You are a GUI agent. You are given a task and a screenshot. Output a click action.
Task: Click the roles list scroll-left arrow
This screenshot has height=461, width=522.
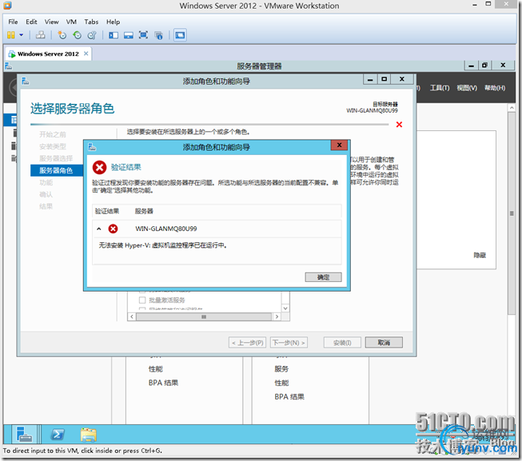[132, 316]
